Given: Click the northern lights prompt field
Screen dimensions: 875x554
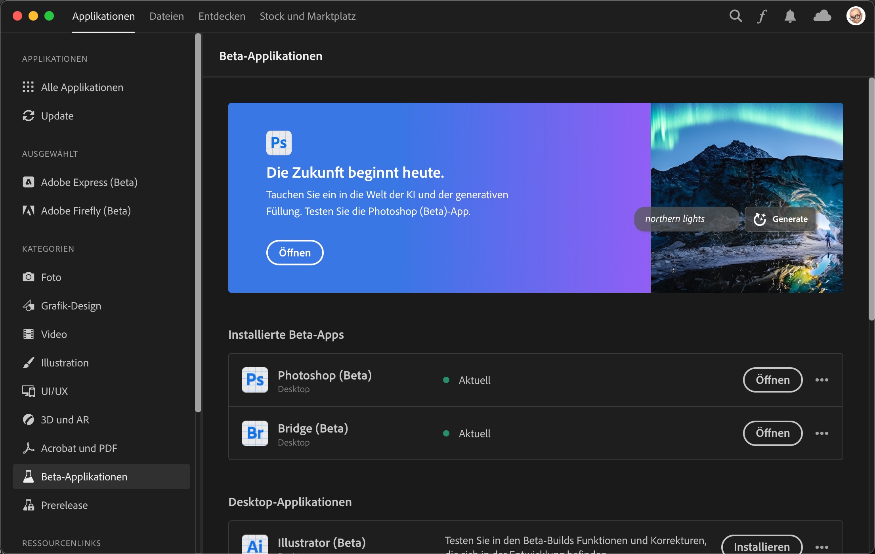Looking at the screenshot, I should pyautogui.click(x=686, y=219).
